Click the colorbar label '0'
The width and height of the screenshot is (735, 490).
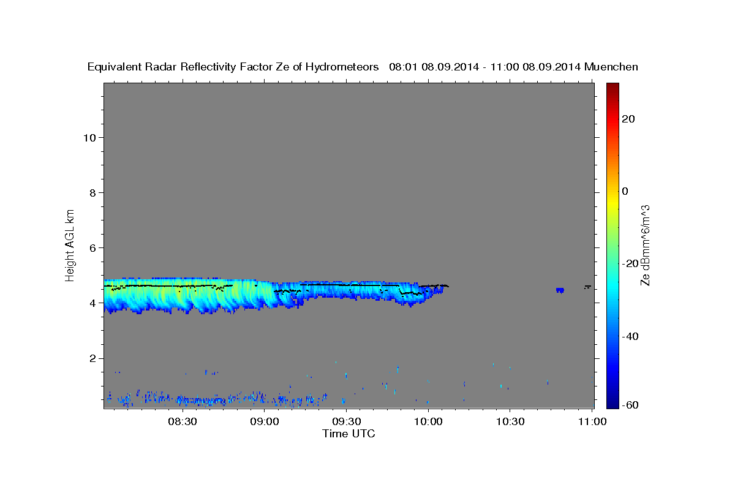click(x=625, y=191)
